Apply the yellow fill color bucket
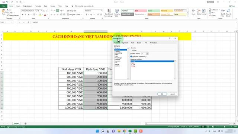This screenshot has height=134, width=238. point(40,15)
